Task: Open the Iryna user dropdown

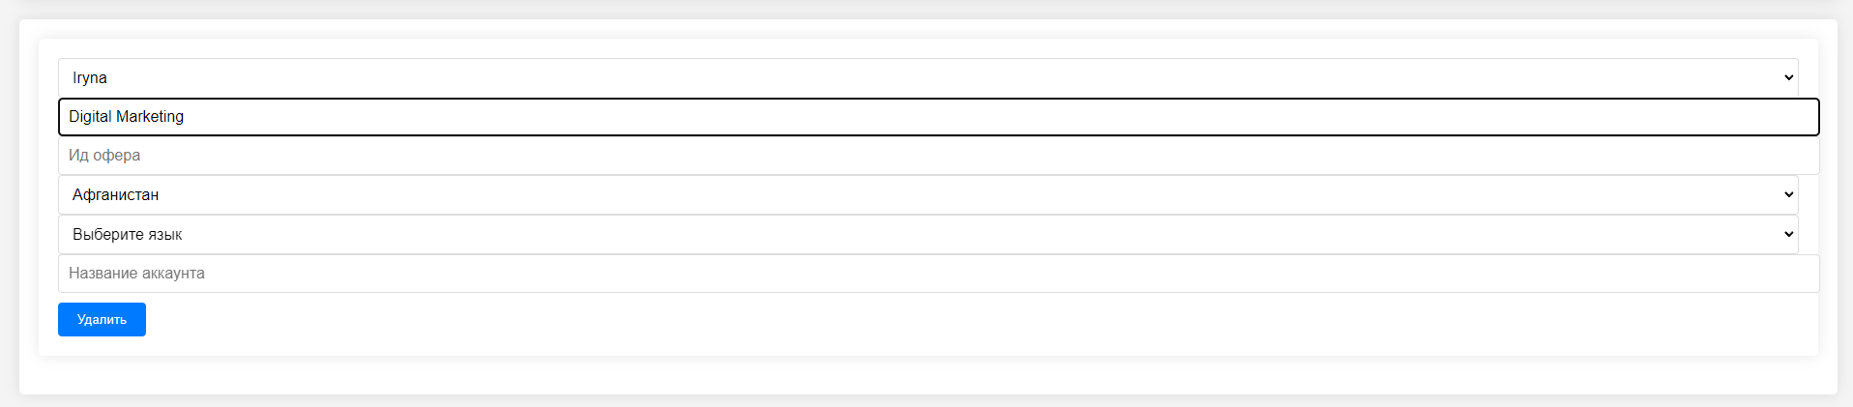Action: (x=928, y=77)
